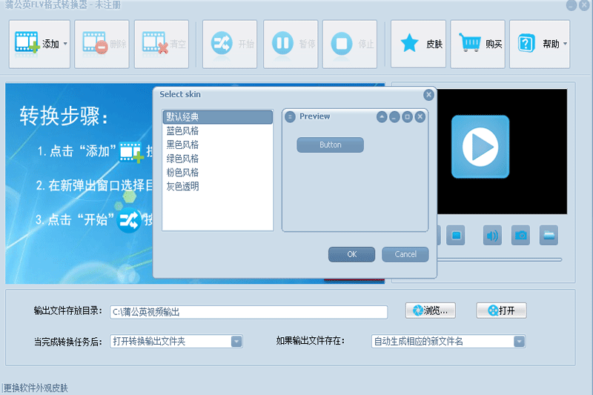Click the Preview window maximize icon

pyautogui.click(x=407, y=117)
